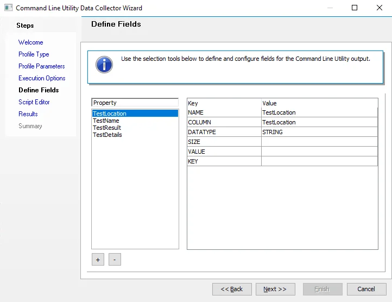Screen dimensions: 392x302
Task: Select TestDetails in property list
Action: point(135,135)
